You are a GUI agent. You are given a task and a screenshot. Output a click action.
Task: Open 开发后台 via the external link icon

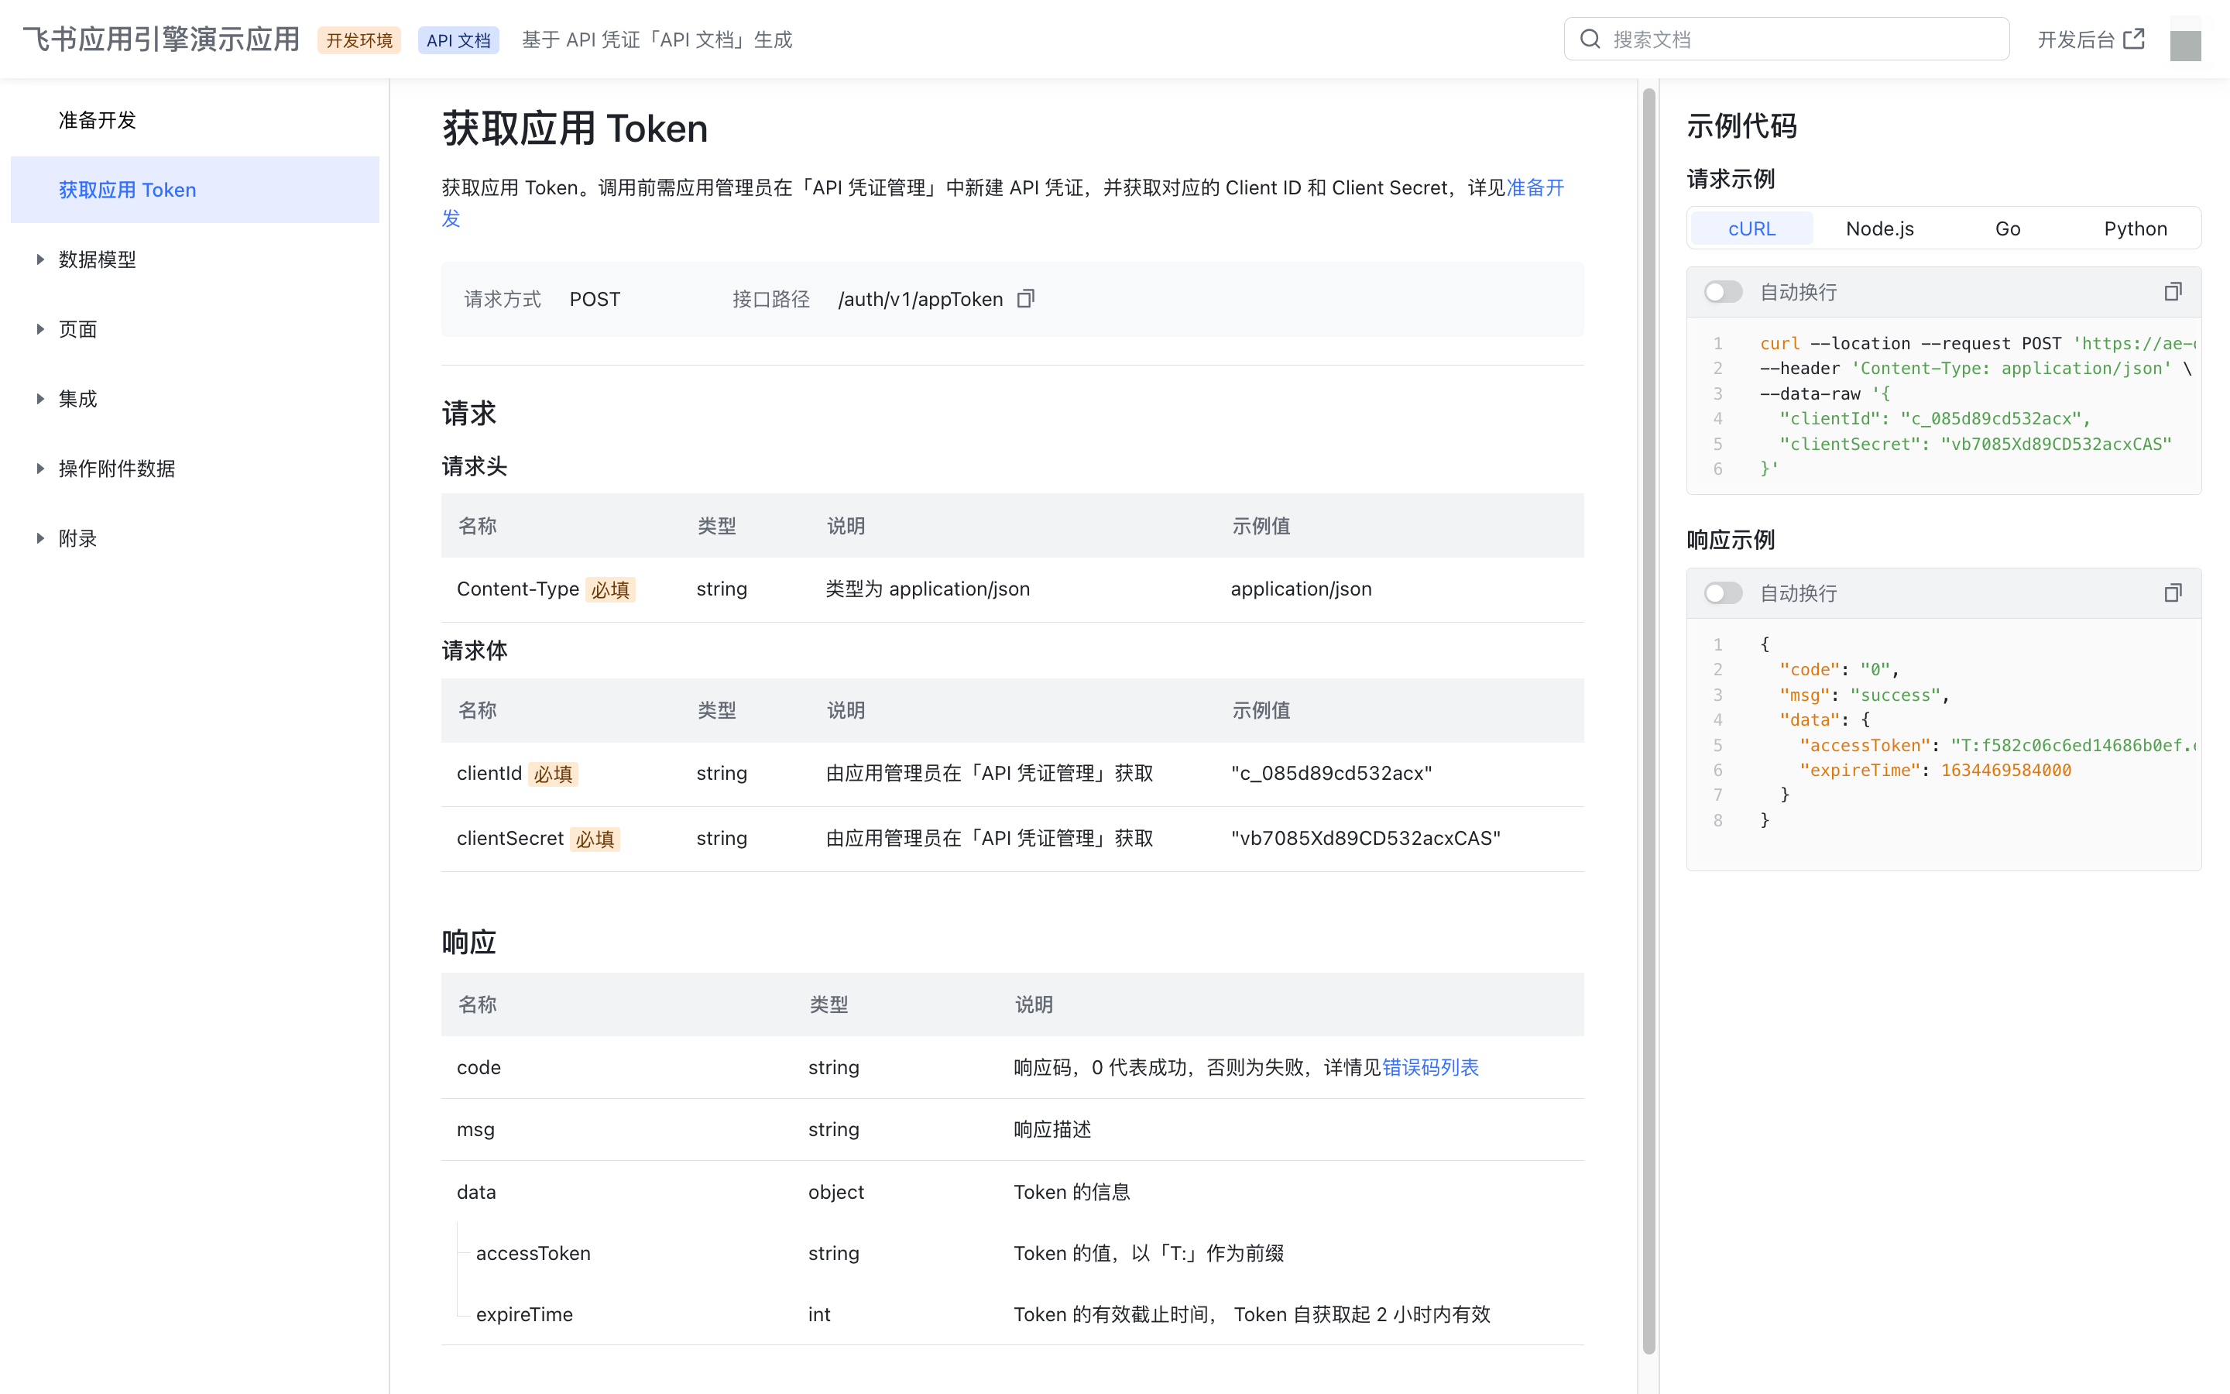[2134, 38]
